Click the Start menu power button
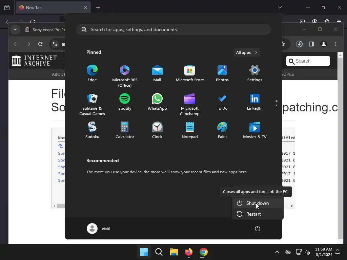The height and width of the screenshot is (260, 347). [258, 229]
